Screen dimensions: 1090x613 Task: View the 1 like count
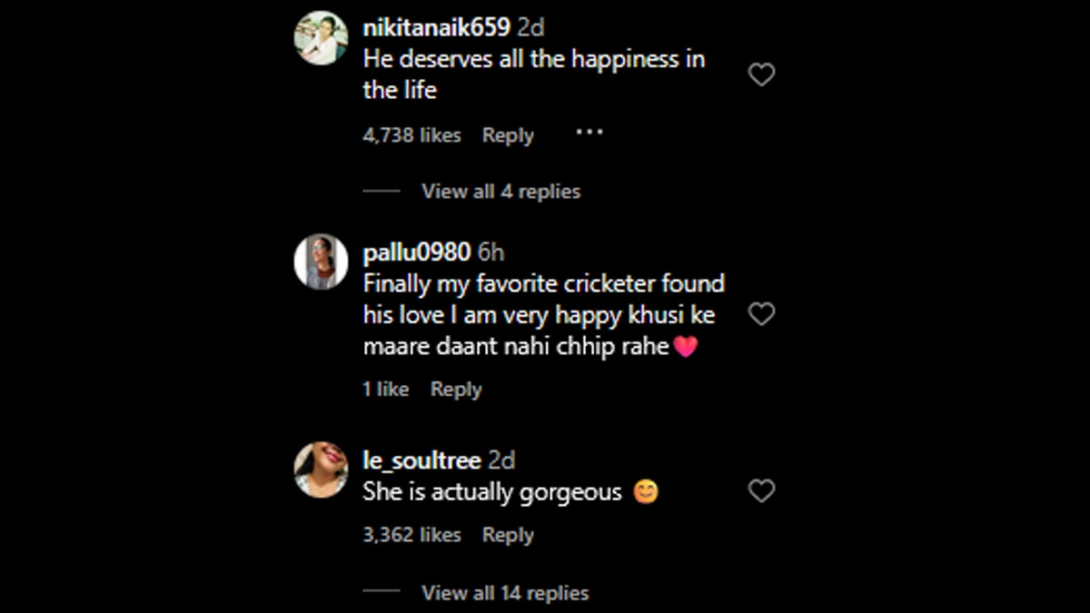coord(386,390)
